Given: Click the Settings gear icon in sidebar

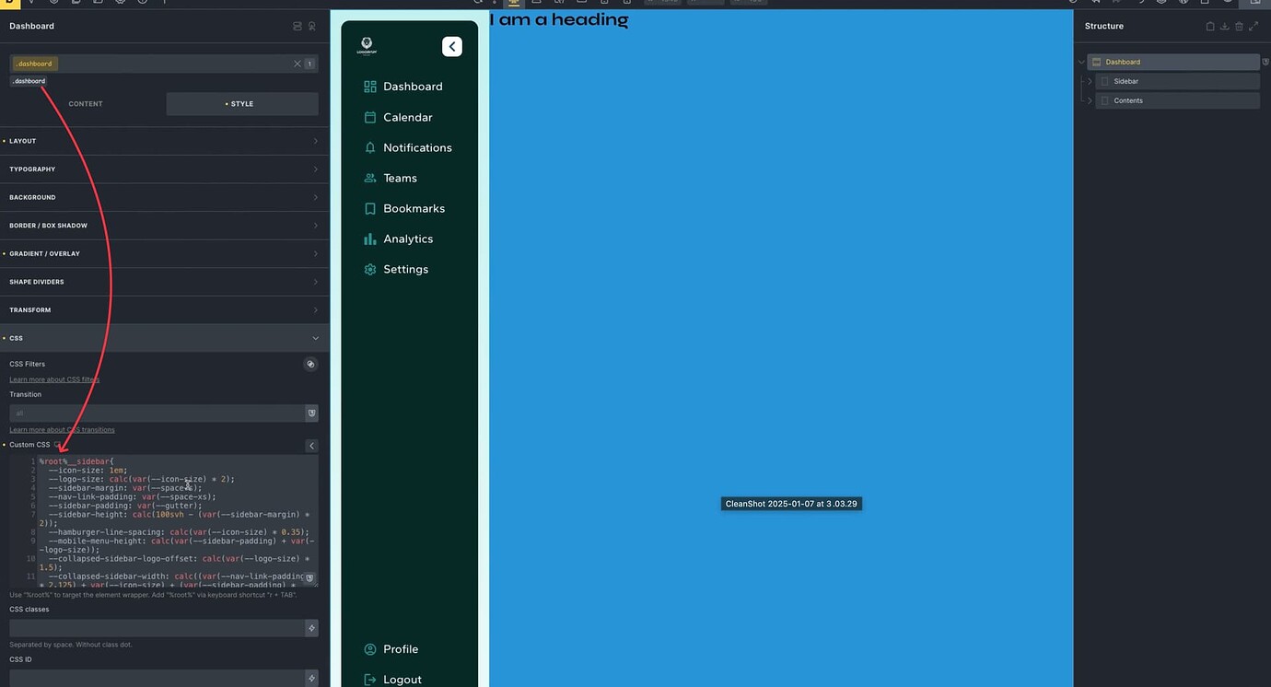Looking at the screenshot, I should 370,269.
